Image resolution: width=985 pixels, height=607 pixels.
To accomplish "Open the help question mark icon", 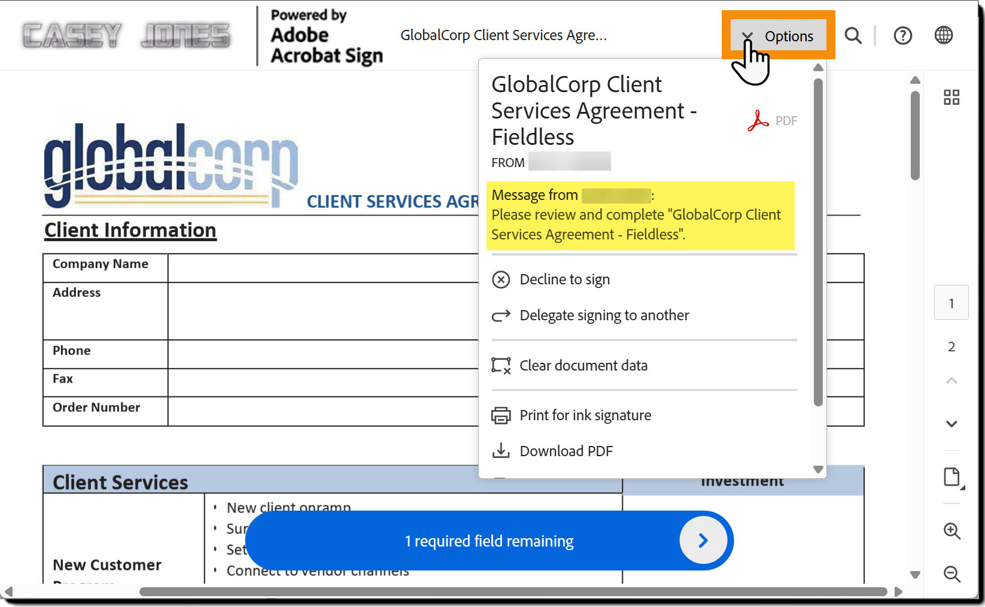I will (902, 36).
